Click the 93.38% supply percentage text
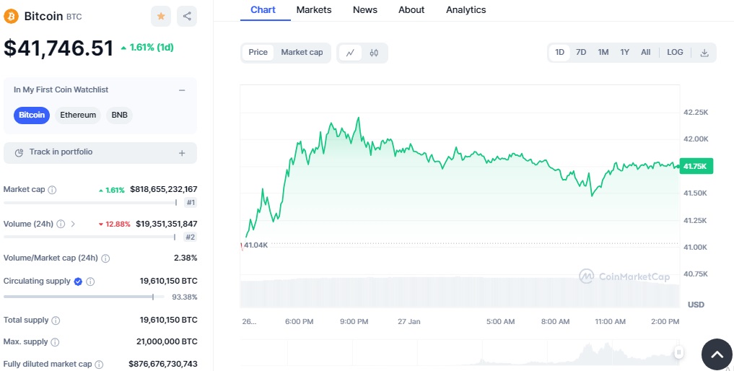The width and height of the screenshot is (734, 371). click(x=185, y=297)
